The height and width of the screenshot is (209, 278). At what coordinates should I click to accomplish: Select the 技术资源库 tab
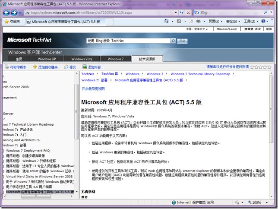(x=147, y=59)
